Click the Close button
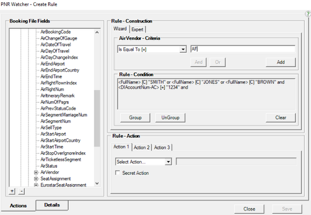Viewport: 311px width, 215px height. (x=249, y=209)
